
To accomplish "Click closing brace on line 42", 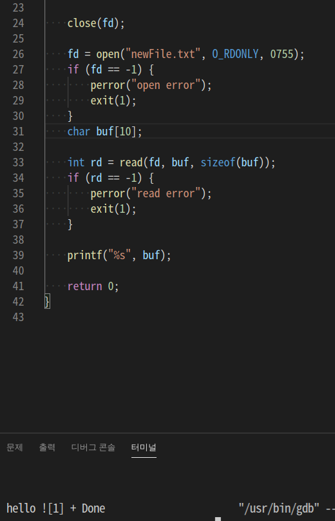I will click(47, 302).
